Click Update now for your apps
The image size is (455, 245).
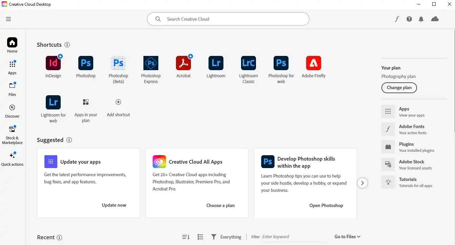pos(114,205)
